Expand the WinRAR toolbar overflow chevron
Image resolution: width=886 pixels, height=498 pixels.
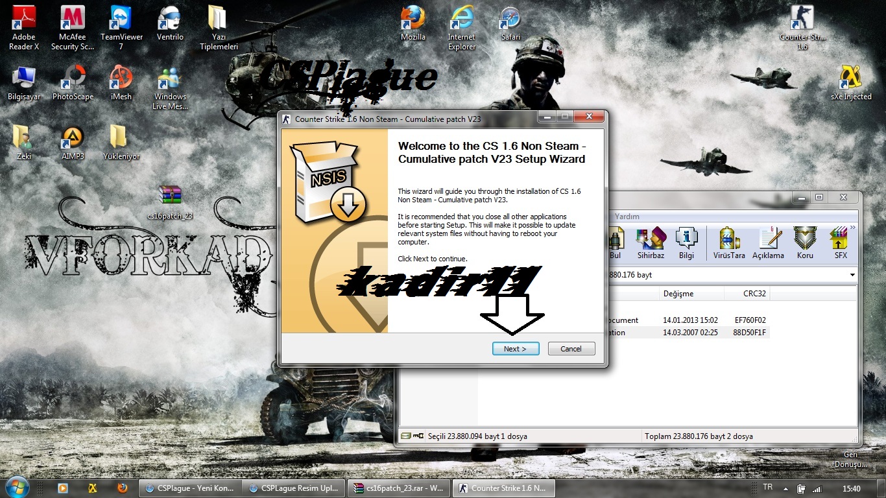852,228
